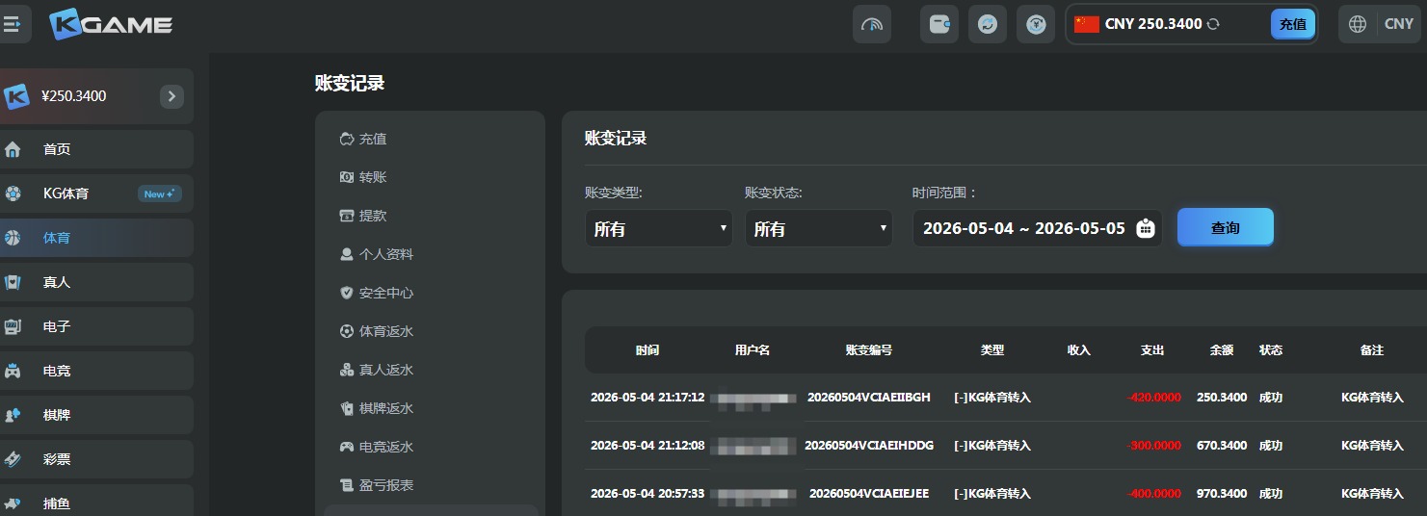Click the piggy bank icon next to 充值
The height and width of the screenshot is (516, 1427).
click(347, 139)
